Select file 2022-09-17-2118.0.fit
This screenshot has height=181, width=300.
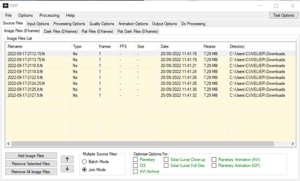click(x=25, y=72)
